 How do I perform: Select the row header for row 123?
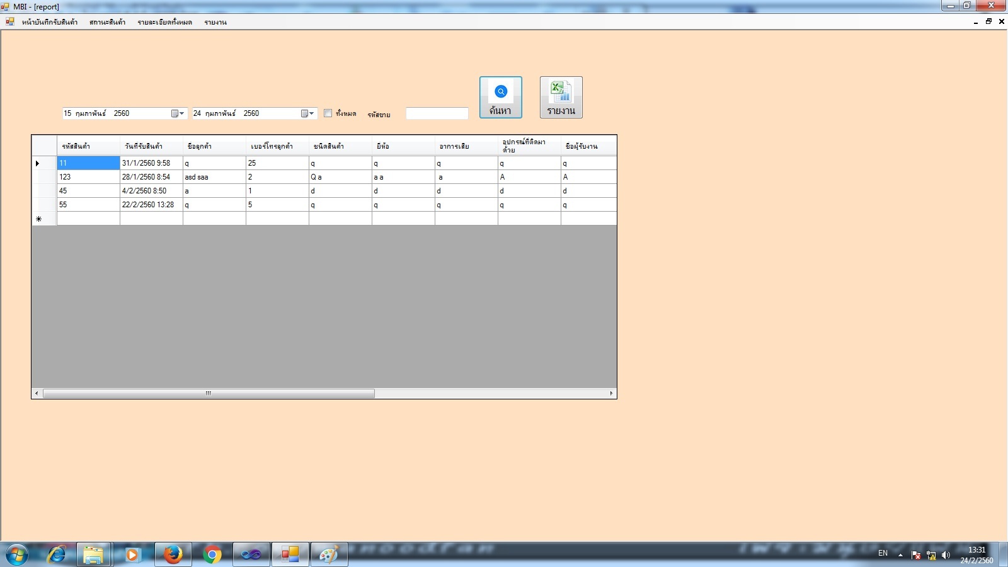pyautogui.click(x=44, y=177)
